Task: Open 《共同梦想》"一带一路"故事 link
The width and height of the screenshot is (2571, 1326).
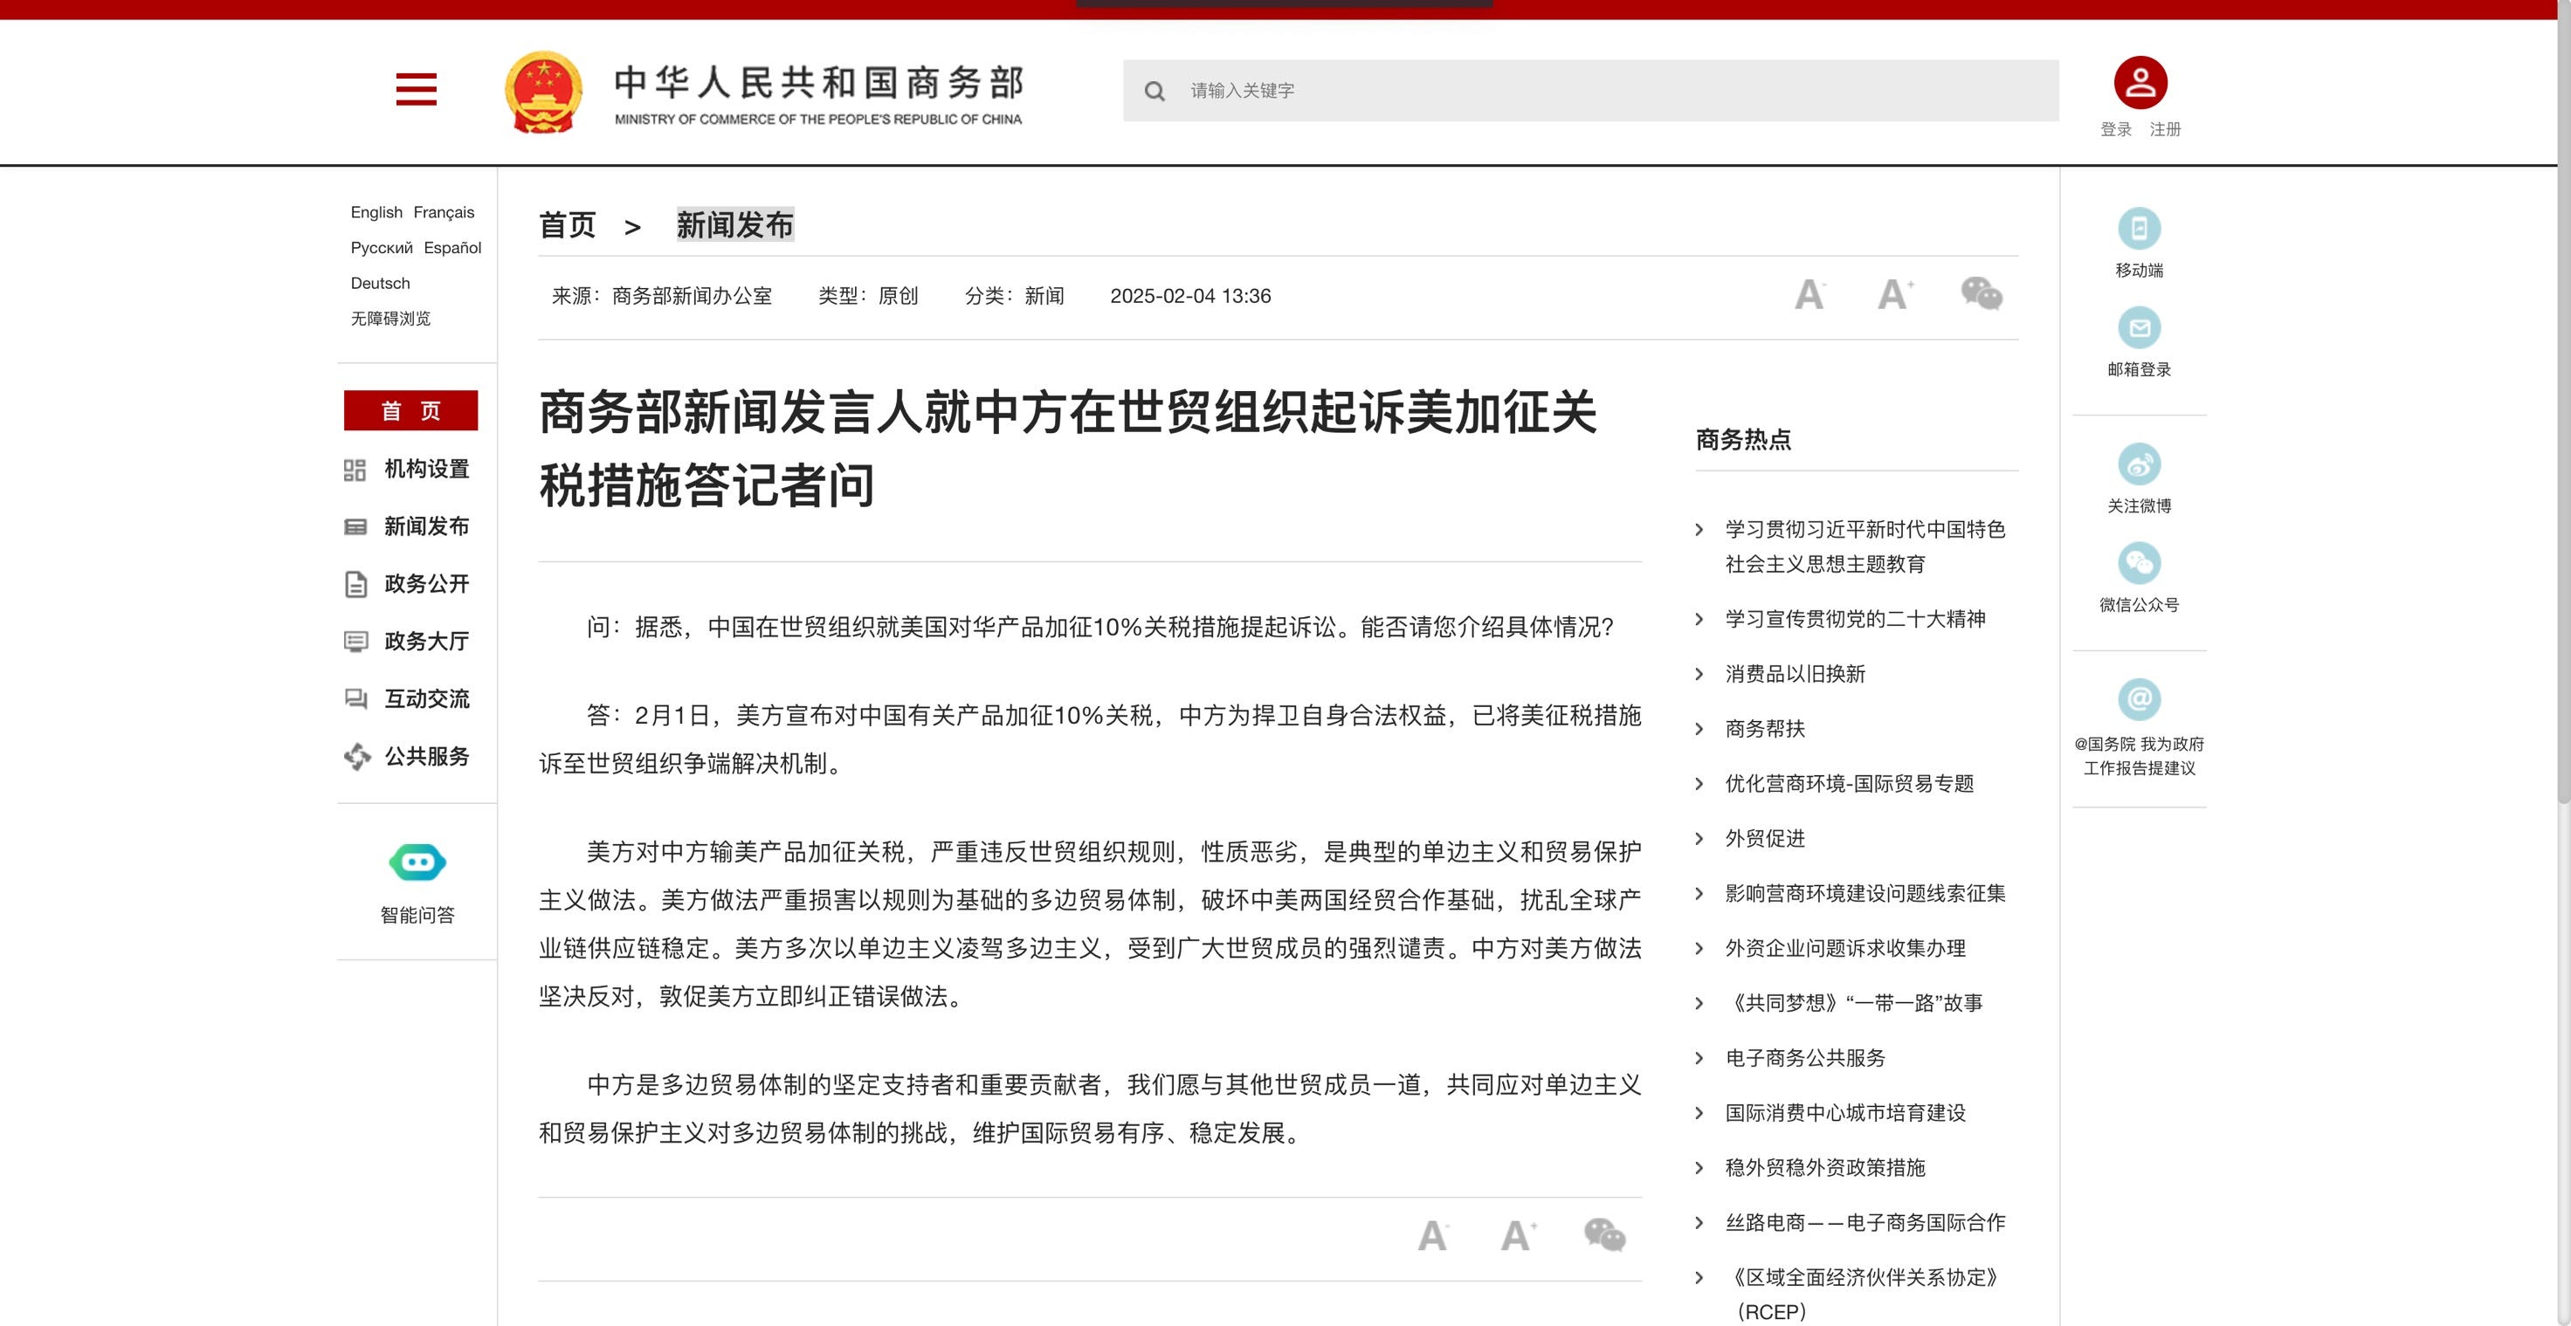Action: pyautogui.click(x=1853, y=1004)
